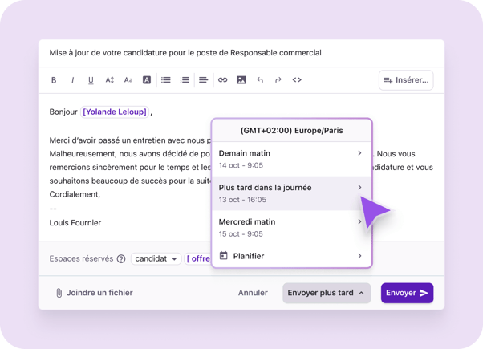The image size is (483, 349).
Task: Select the Mercredi matin option
Action: point(292,228)
